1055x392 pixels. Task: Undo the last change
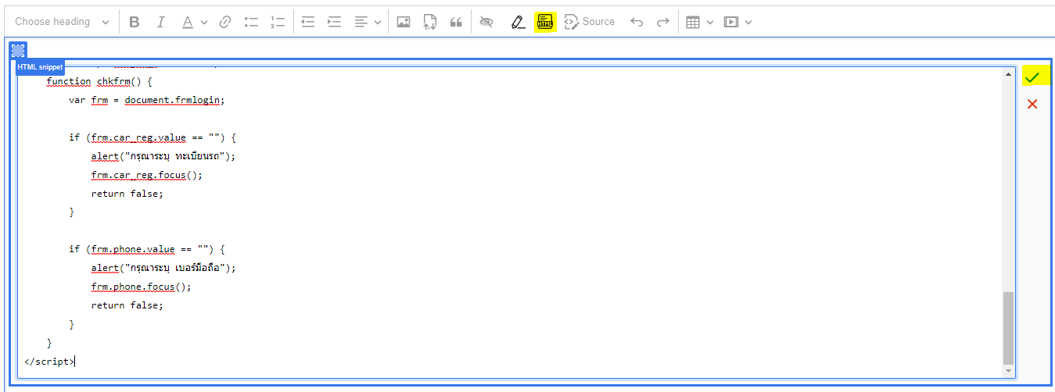(x=637, y=22)
